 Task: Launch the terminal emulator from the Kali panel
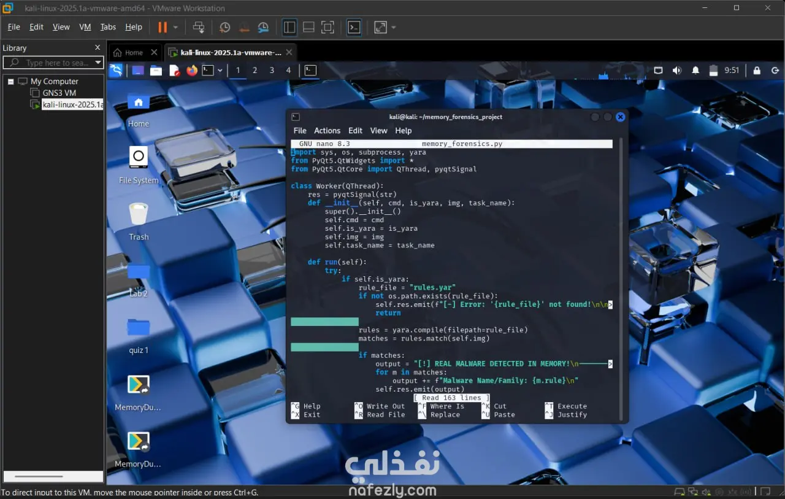tap(209, 71)
